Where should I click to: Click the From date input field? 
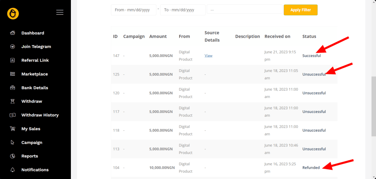pyautogui.click(x=134, y=10)
